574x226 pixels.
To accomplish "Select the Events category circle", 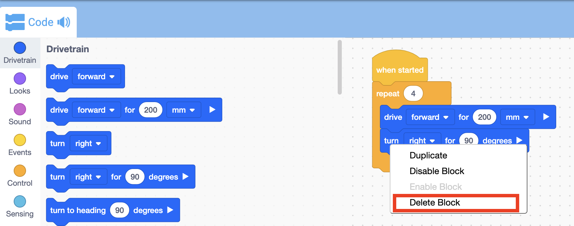I will tap(20, 140).
